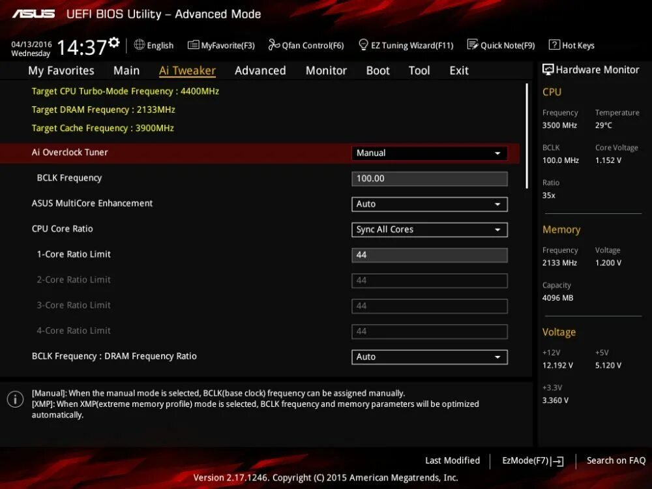Image resolution: width=652 pixels, height=489 pixels.
Task: Click the ASUS logo
Action: click(x=33, y=14)
